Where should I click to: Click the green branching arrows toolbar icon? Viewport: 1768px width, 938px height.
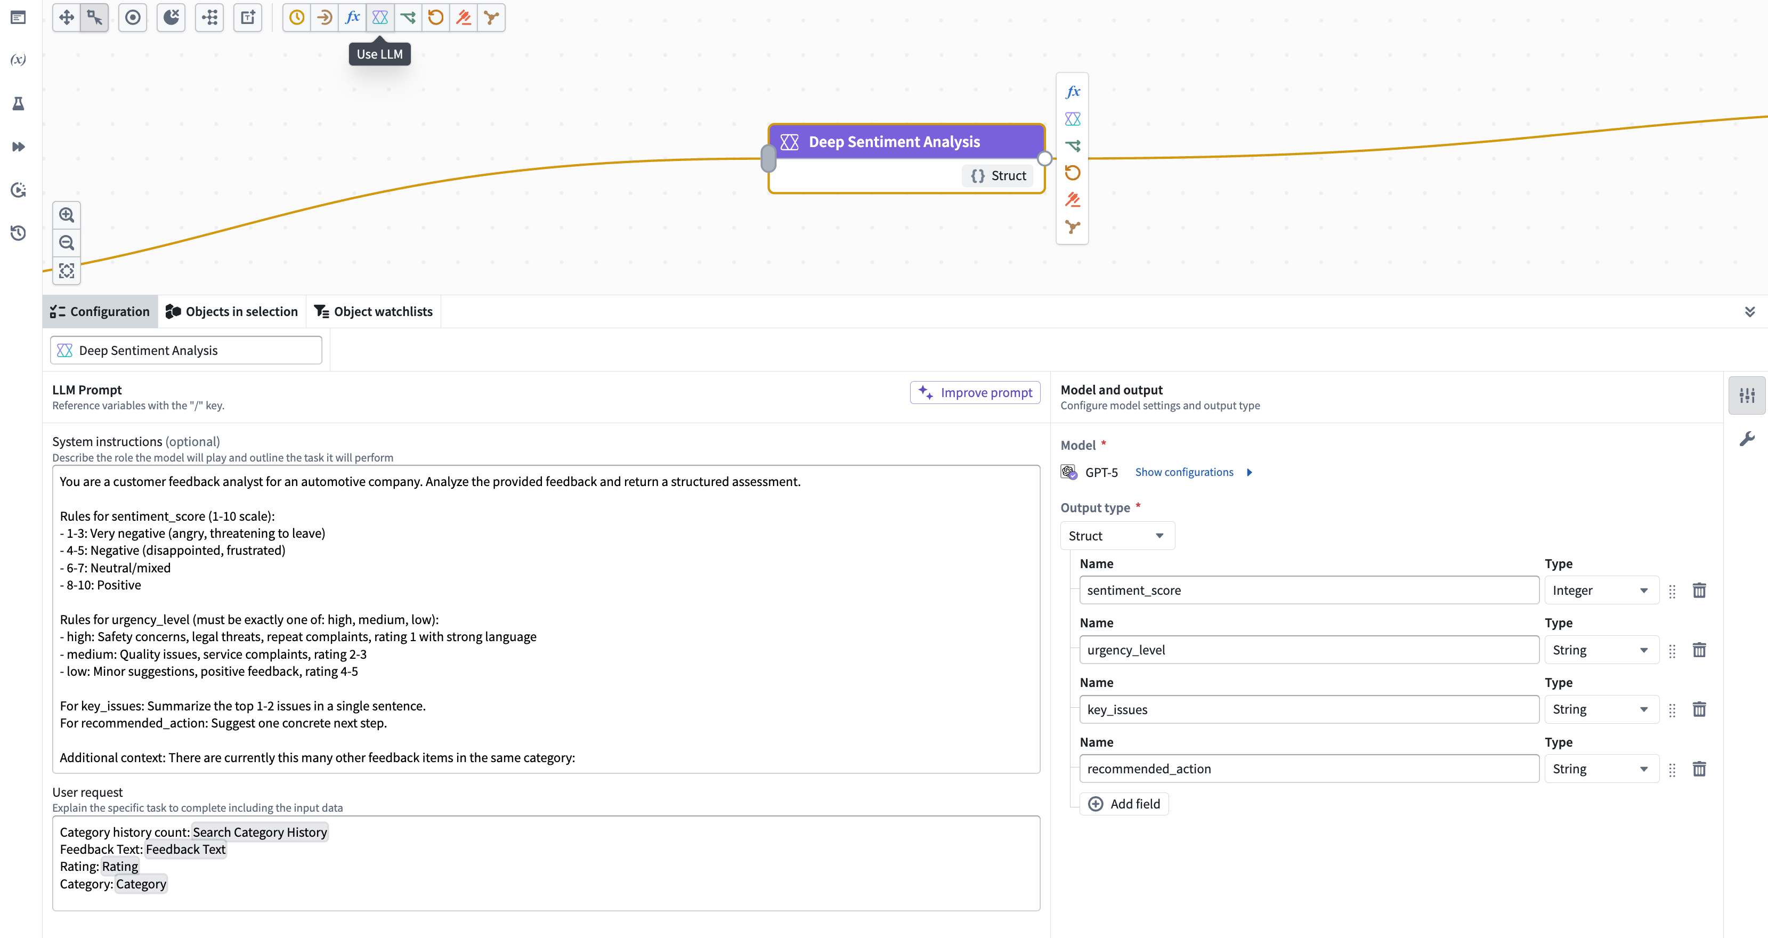click(x=408, y=17)
